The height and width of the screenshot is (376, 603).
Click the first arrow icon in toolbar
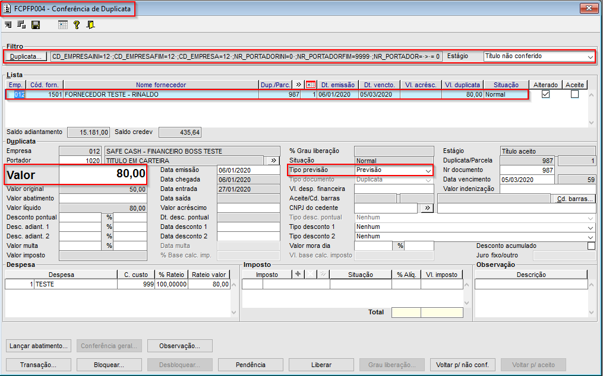tap(9, 25)
